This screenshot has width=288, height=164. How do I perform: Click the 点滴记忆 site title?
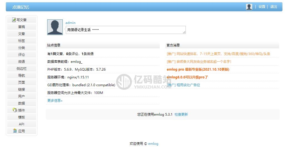point(21,7)
